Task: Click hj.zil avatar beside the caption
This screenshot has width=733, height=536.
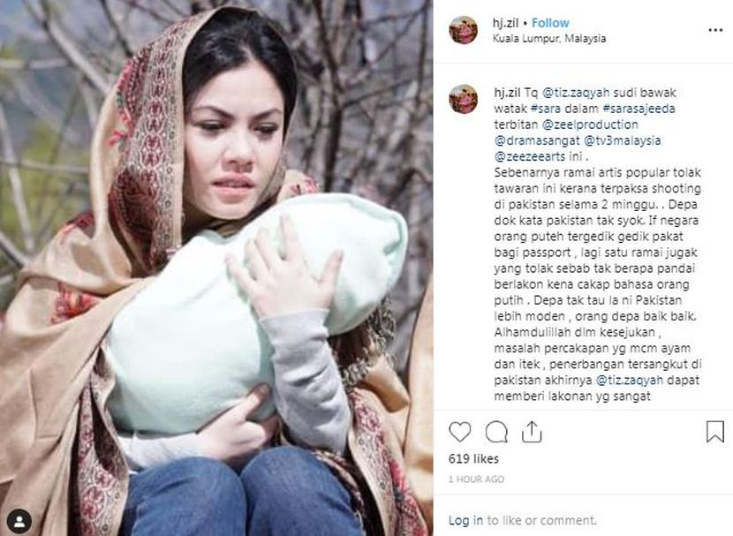Action: pos(464,99)
